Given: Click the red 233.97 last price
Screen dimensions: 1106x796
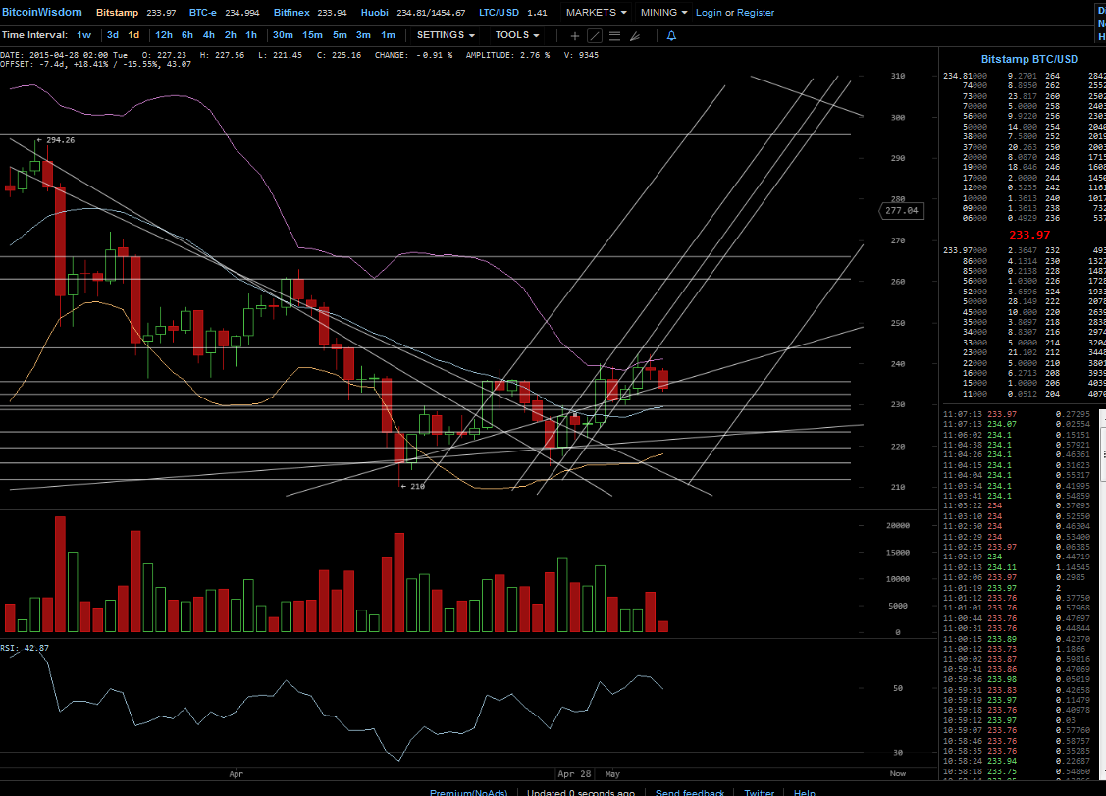Looking at the screenshot, I should coord(1029,235).
